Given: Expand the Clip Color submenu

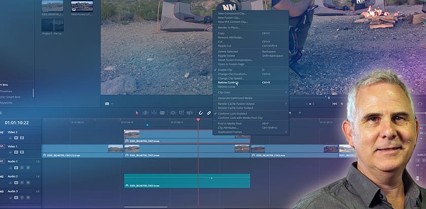Looking at the screenshot, I should (250, 92).
